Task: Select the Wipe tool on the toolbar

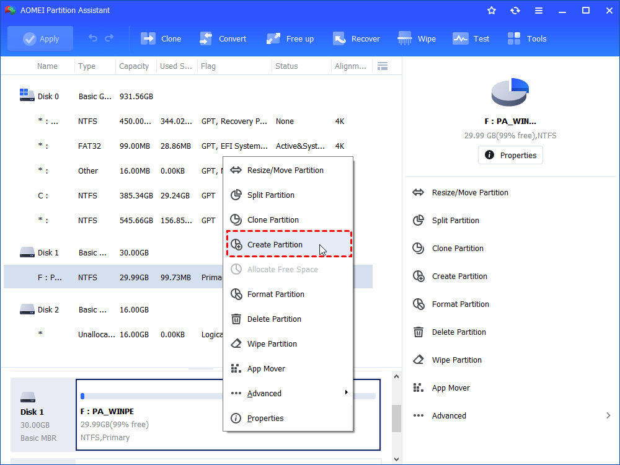Action: click(417, 38)
